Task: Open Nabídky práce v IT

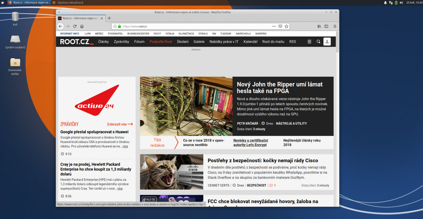Action: [x=224, y=42]
